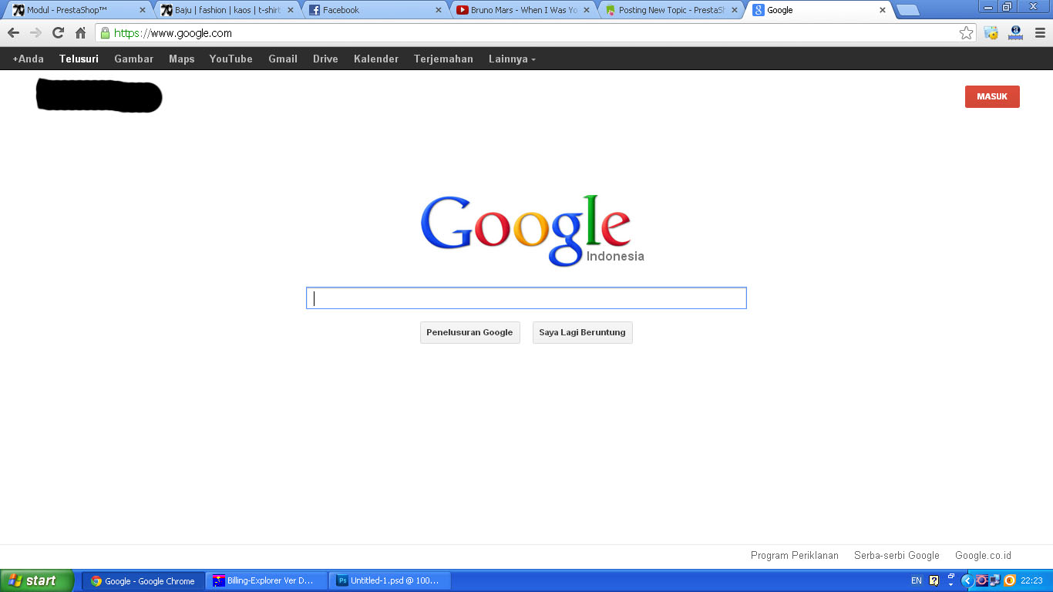This screenshot has height=592, width=1053.
Task: Follow the Google.co.id footer link
Action: tap(983, 555)
